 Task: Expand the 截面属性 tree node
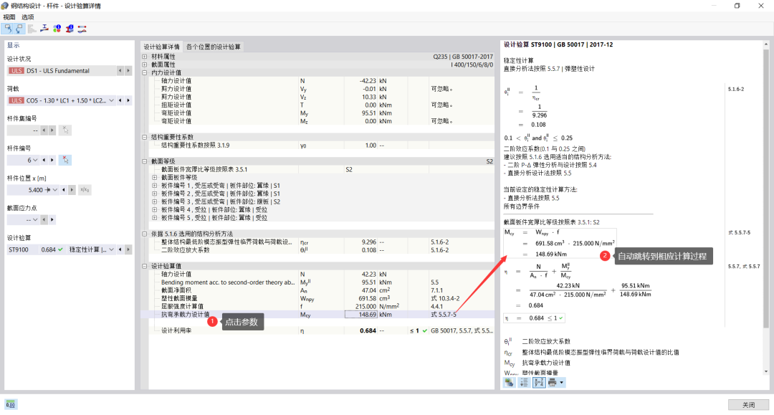(x=145, y=65)
